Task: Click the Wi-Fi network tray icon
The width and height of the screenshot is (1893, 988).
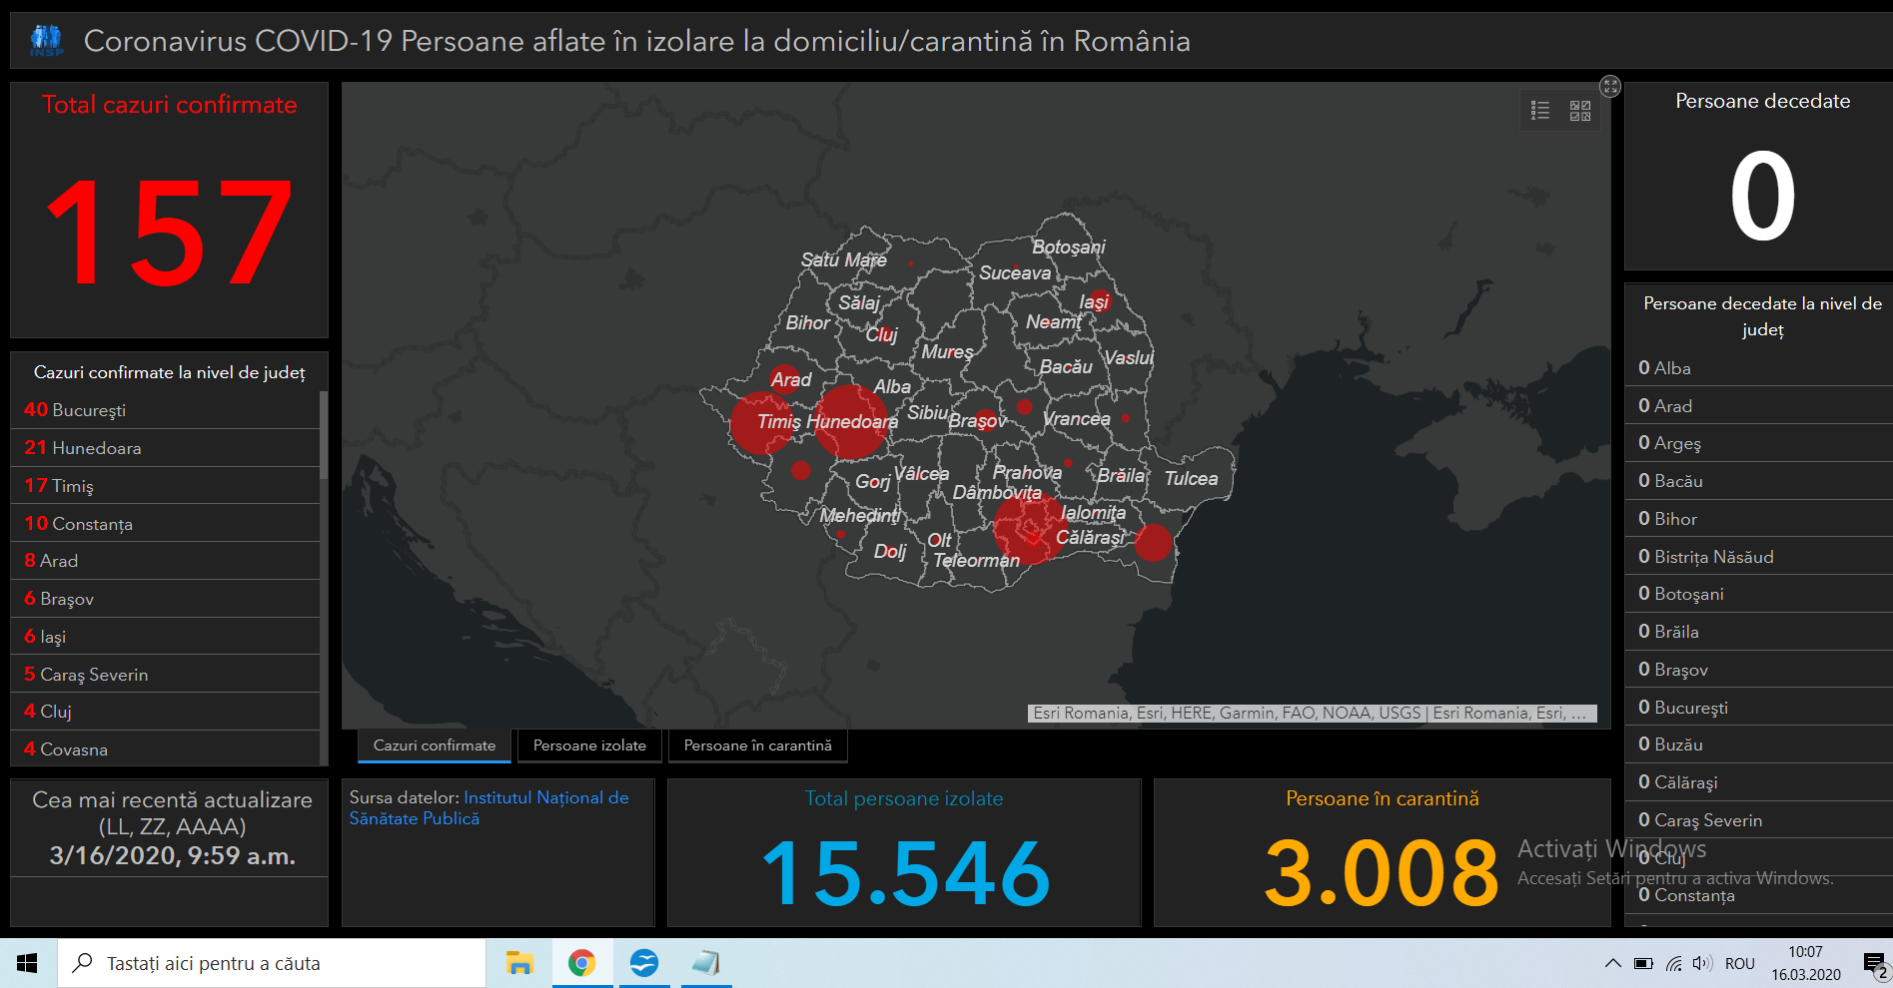Action: point(1673,963)
